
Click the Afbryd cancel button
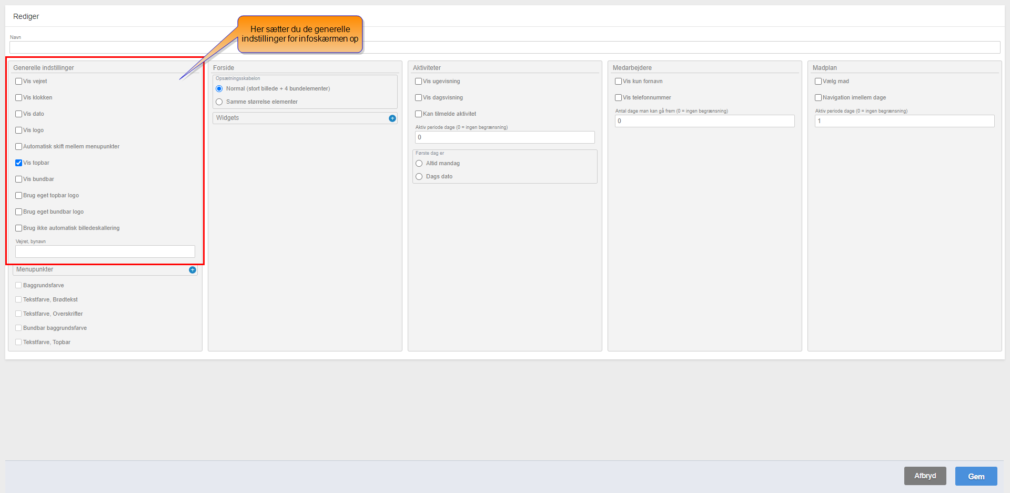925,476
